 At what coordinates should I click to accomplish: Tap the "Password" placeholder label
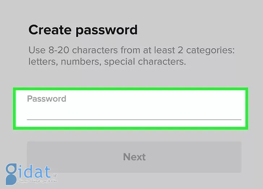[47, 99]
